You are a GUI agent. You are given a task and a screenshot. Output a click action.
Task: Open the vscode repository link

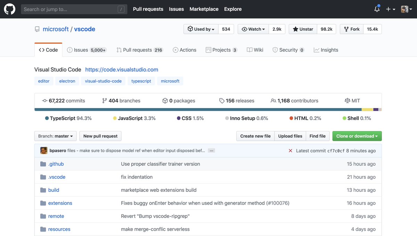pyautogui.click(x=84, y=29)
